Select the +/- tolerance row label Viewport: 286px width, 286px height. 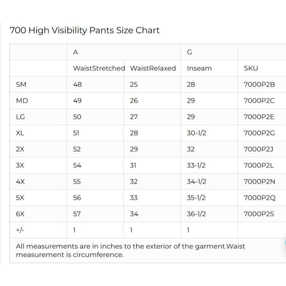point(20,230)
